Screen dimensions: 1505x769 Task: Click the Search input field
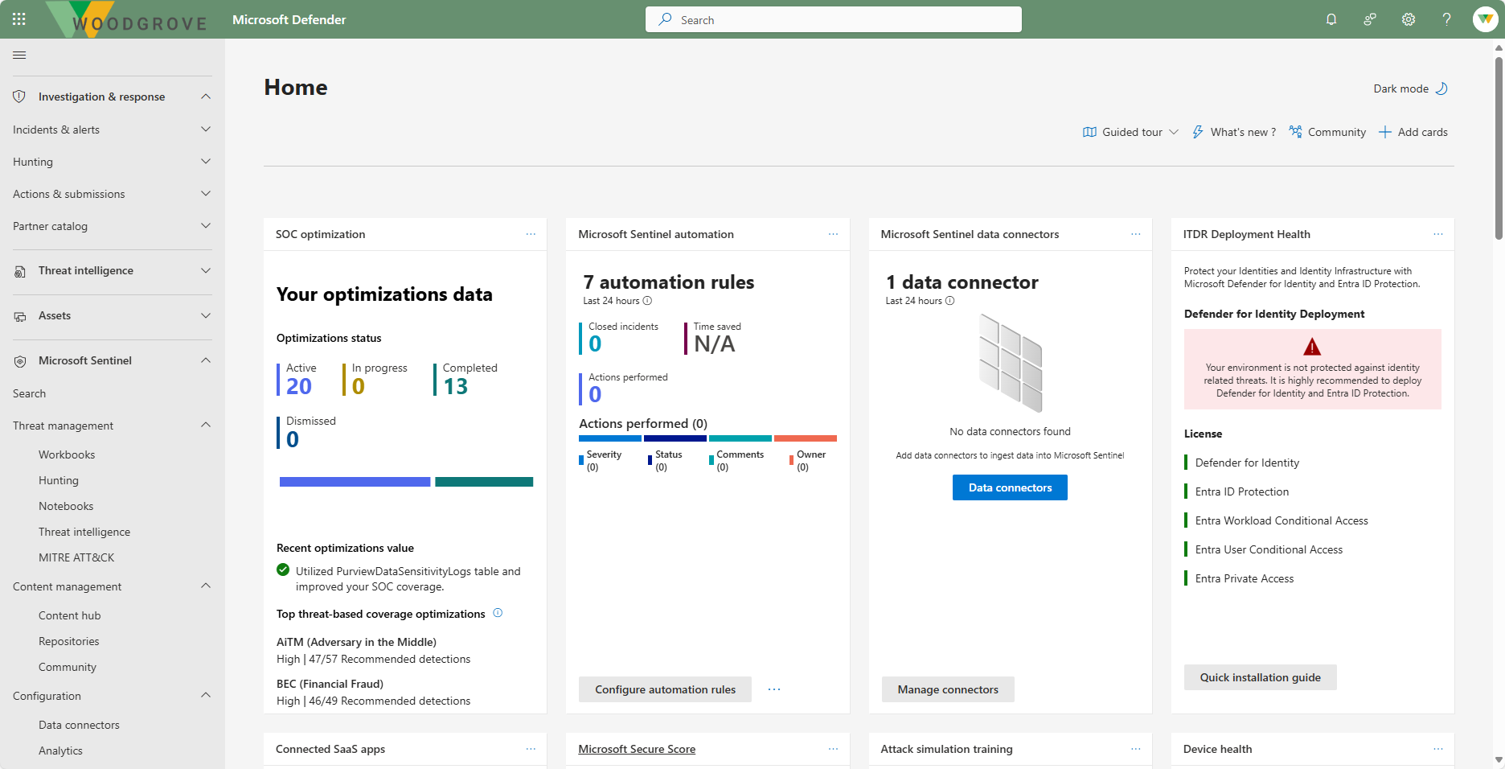[x=834, y=19]
